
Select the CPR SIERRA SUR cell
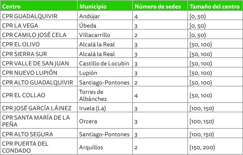pos(39,53)
